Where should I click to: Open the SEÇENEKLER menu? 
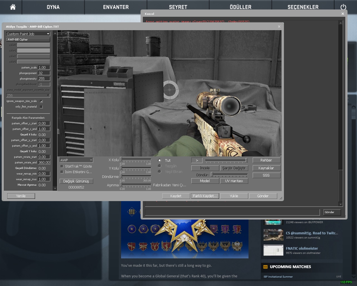[x=303, y=7]
